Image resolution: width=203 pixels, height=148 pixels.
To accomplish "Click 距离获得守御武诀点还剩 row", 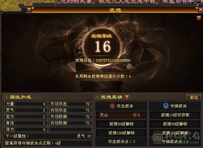I will tap(48, 143).
